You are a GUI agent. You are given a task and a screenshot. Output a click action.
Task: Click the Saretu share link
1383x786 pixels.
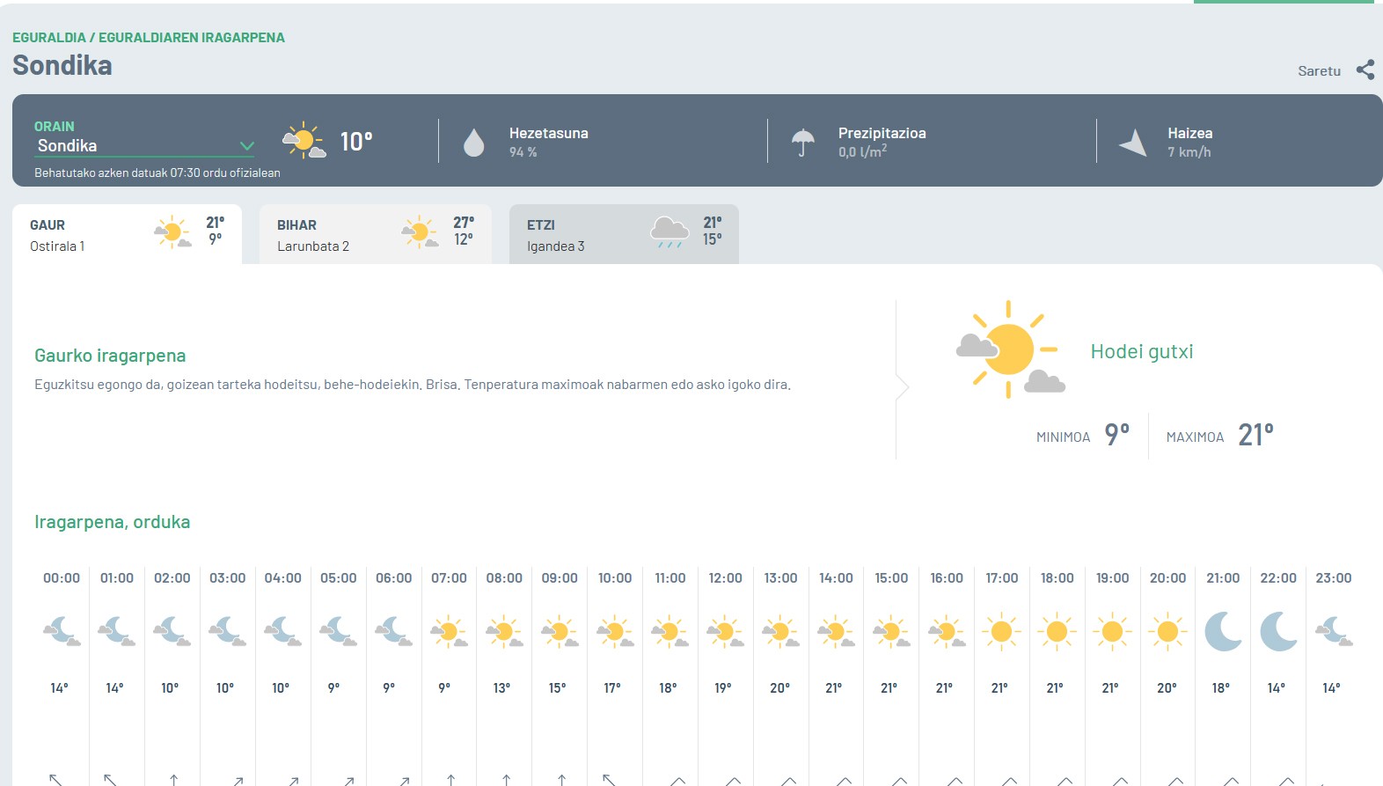click(1319, 71)
